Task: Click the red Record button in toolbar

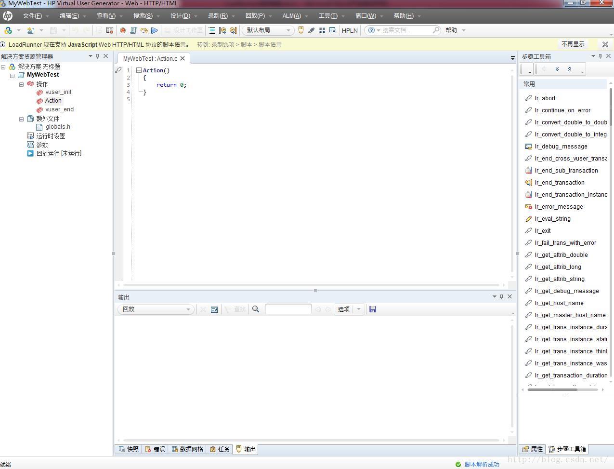Action: coord(123,30)
